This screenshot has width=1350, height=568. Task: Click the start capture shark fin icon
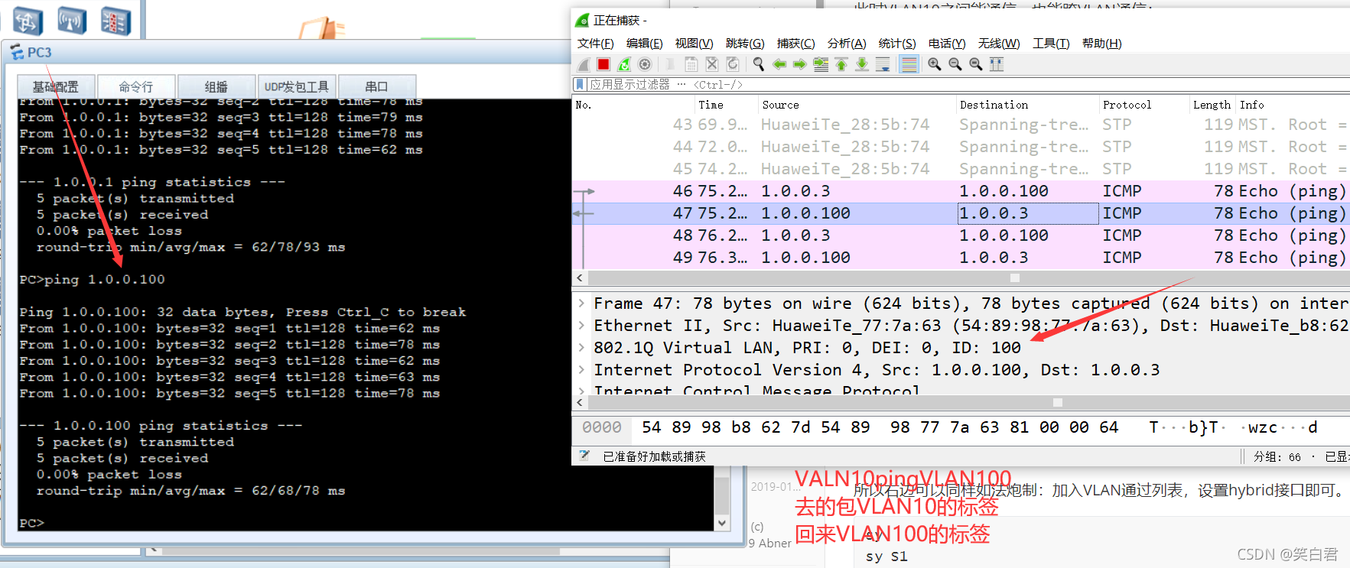(x=584, y=64)
